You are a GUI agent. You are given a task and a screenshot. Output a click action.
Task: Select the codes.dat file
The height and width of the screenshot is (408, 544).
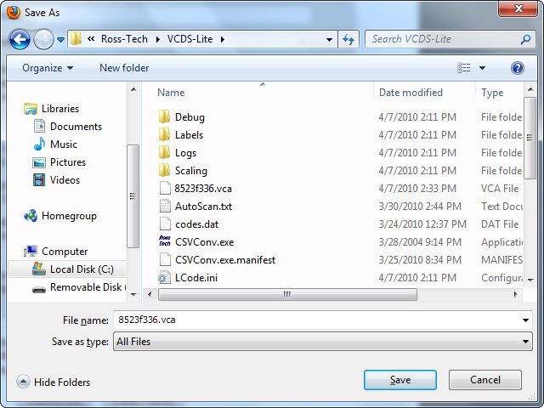click(x=196, y=224)
